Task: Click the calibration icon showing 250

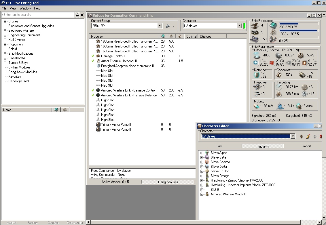Action: point(255,39)
